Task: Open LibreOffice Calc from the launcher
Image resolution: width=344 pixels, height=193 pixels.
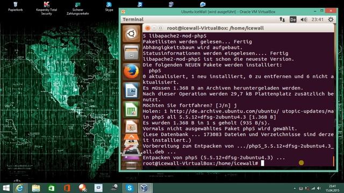Action: [131, 109]
